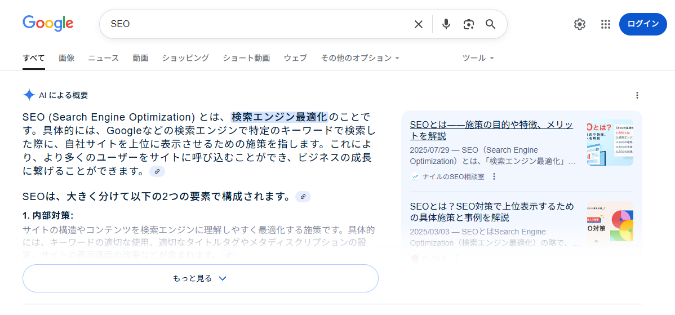Switch to 画像 tab
The image size is (675, 315).
(66, 57)
